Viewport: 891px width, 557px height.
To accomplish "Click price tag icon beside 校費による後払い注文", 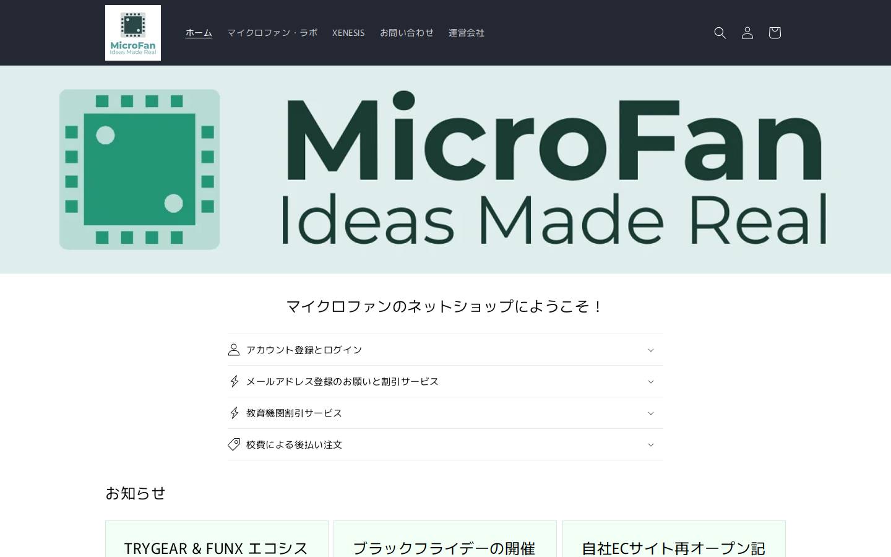I will tap(234, 444).
